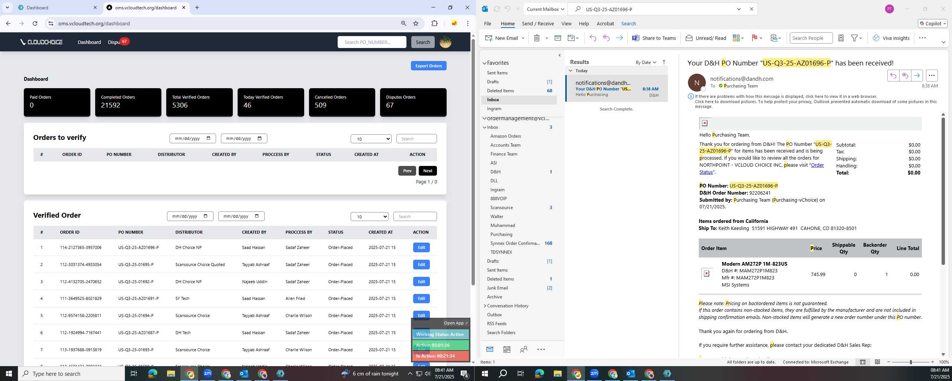Screen dimensions: 952x381
Task: Open Orders to verify page size dropdown
Action: point(371,139)
